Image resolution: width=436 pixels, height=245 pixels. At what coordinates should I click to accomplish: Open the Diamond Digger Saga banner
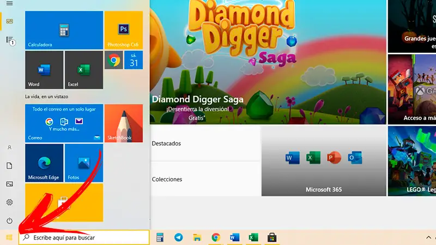pos(268,62)
